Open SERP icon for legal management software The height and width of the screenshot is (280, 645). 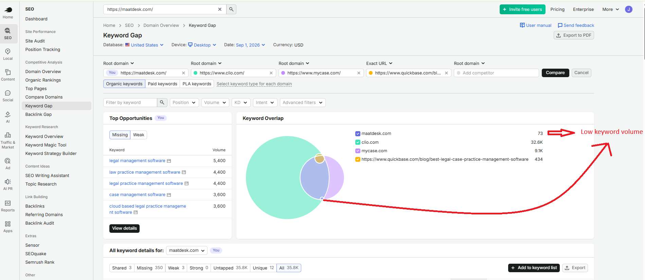click(169, 161)
